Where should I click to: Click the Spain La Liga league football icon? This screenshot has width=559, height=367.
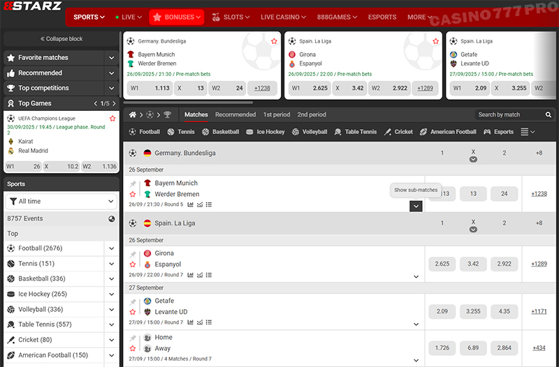133,223
